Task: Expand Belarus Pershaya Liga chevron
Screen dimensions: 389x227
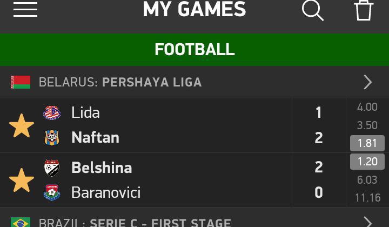Action: [x=368, y=82]
